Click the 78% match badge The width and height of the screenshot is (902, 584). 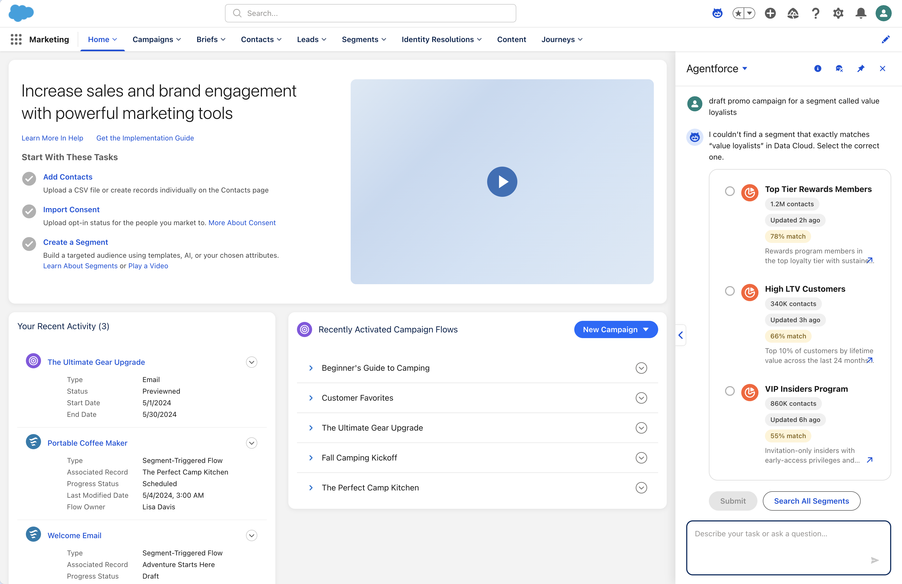pos(788,236)
